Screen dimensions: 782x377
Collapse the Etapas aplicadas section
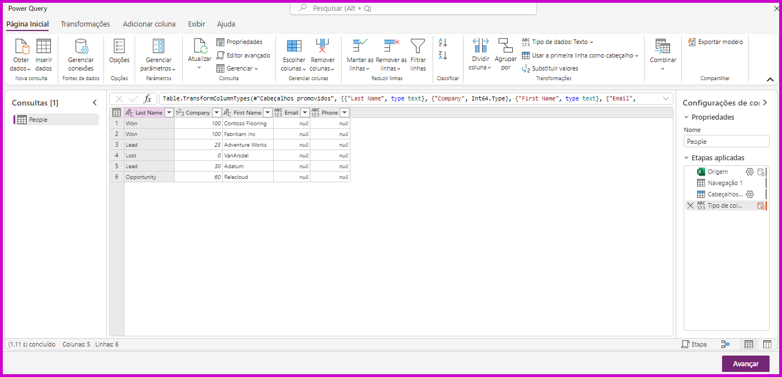point(686,158)
